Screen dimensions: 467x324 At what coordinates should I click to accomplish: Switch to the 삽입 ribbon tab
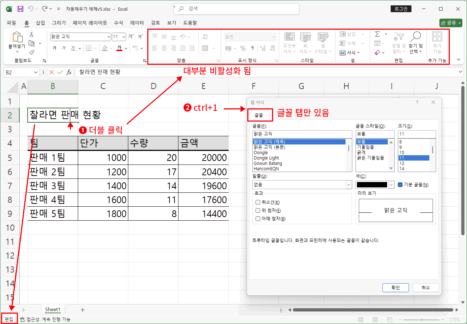(40, 23)
